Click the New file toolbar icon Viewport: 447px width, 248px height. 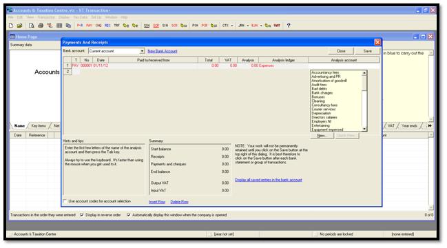11,25
